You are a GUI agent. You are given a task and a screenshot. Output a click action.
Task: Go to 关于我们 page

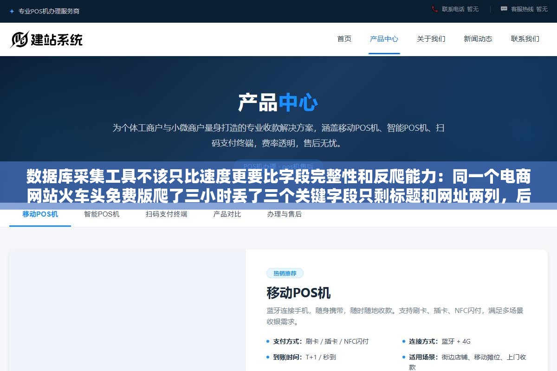(x=431, y=39)
